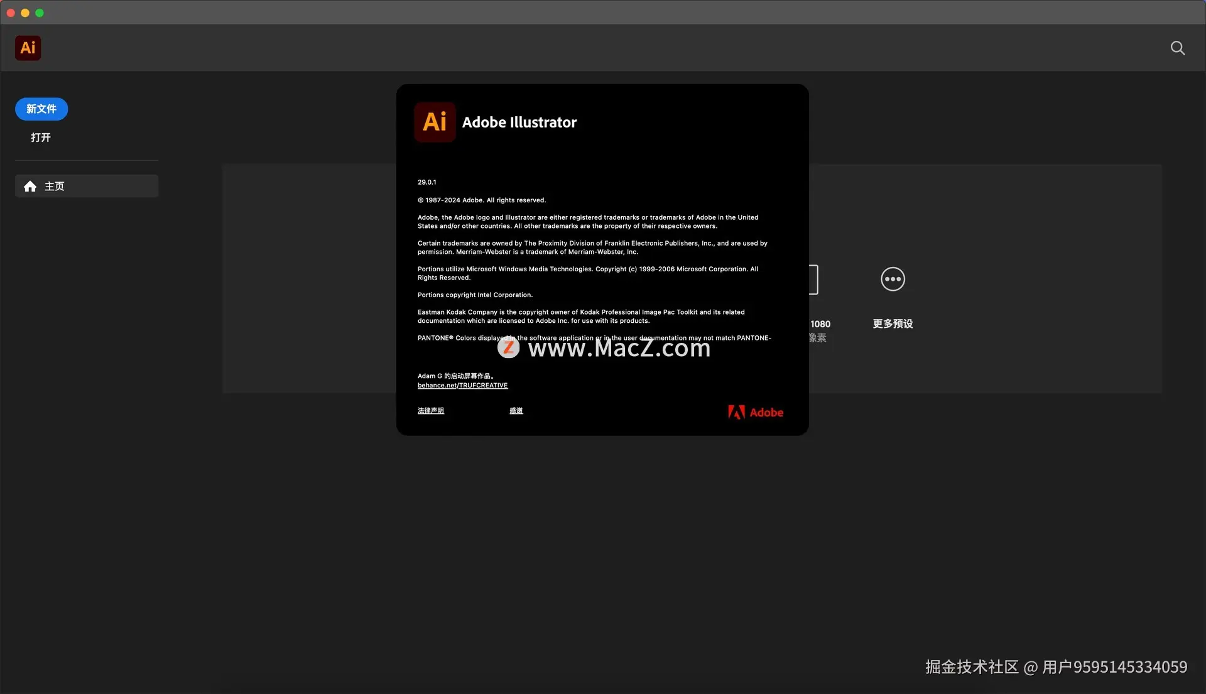
Task: Click the Adam G artwork credit text
Action: (x=456, y=376)
